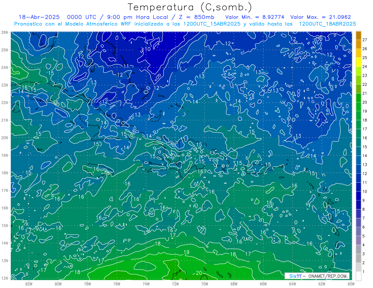Click 'Valor Min. = 8.92774' text
The width and height of the screenshot is (373, 288).
click(255, 17)
